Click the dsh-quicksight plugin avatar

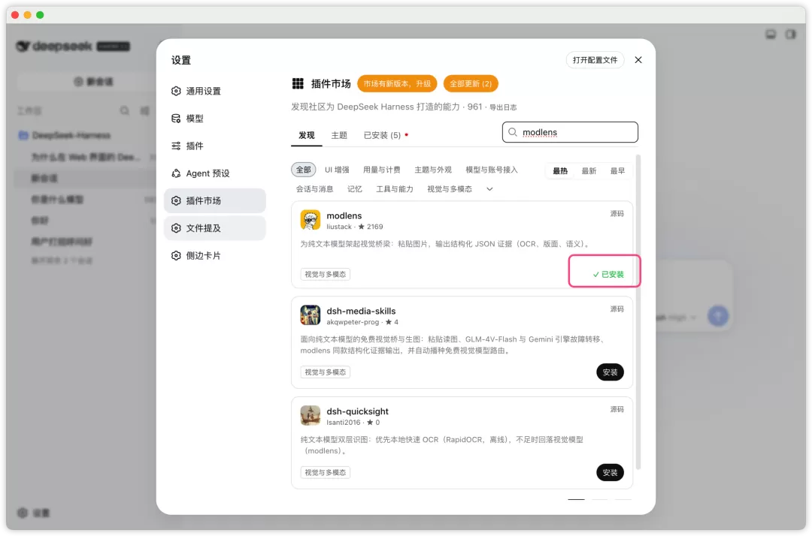311,416
